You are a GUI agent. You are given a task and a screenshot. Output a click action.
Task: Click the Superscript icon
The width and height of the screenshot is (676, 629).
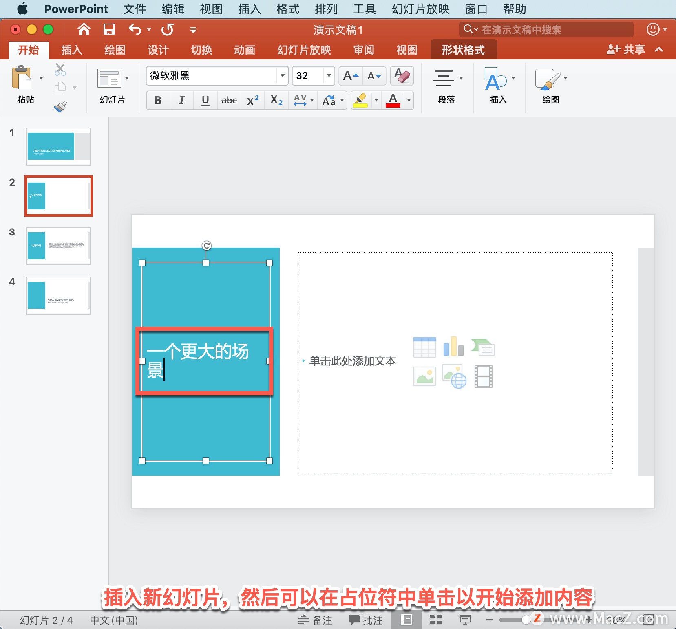(252, 100)
